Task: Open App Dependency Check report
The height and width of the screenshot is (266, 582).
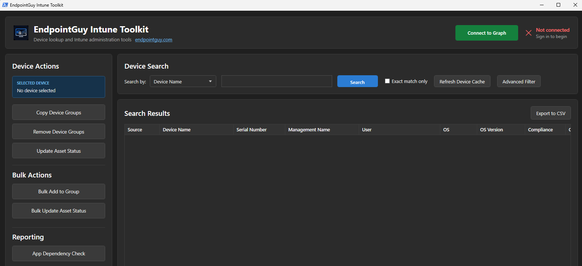Action: click(59, 253)
